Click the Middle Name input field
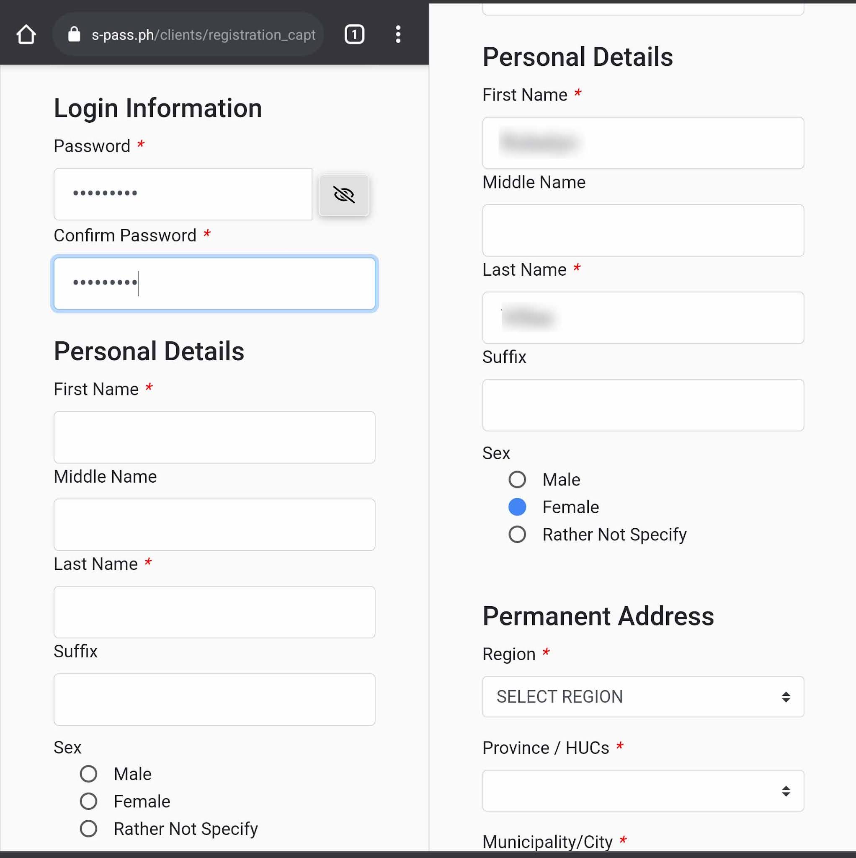Screen dimensions: 856x858 pos(214,525)
